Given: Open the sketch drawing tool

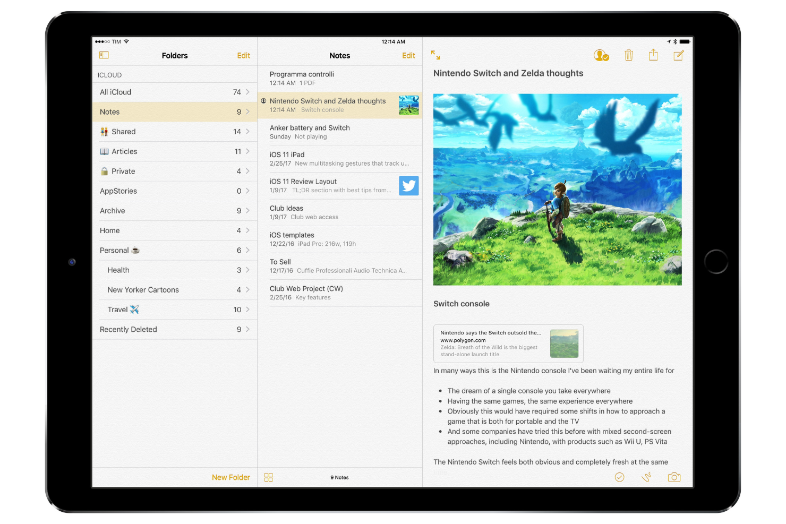Looking at the screenshot, I should pos(647,477).
